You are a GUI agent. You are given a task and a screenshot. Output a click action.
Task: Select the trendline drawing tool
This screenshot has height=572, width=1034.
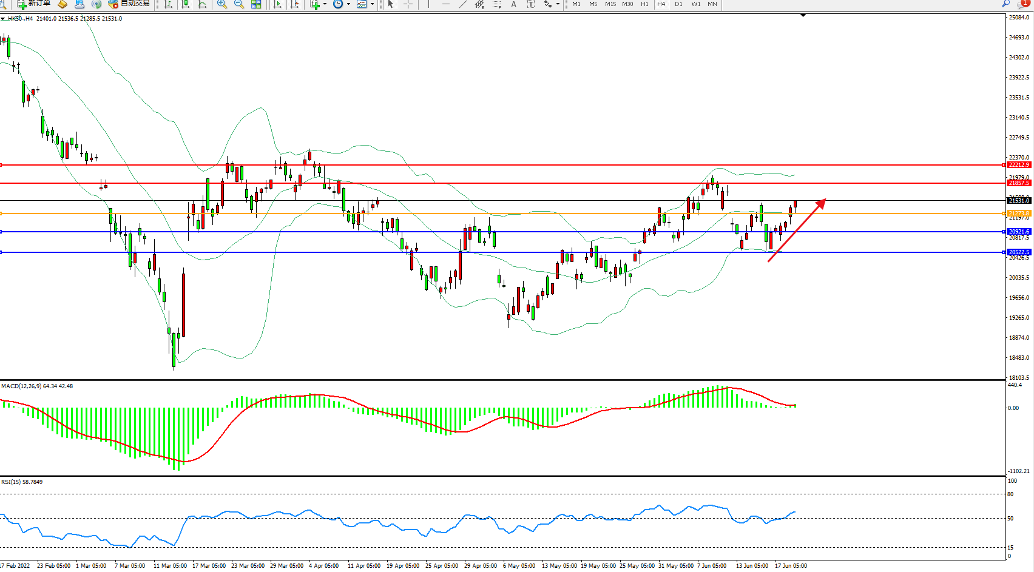pos(463,4)
